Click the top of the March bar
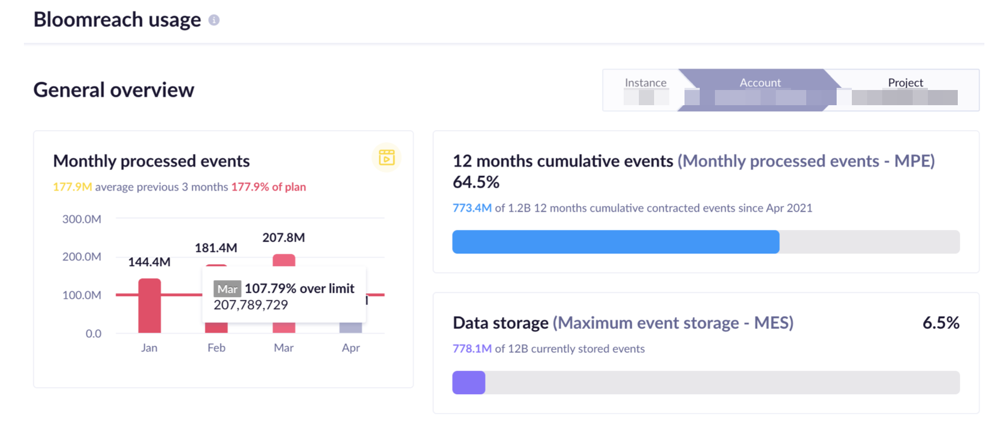 [x=284, y=260]
